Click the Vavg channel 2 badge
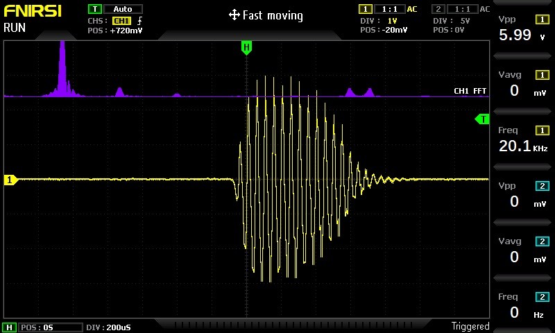The height and width of the screenshot is (333, 555). coord(543,241)
